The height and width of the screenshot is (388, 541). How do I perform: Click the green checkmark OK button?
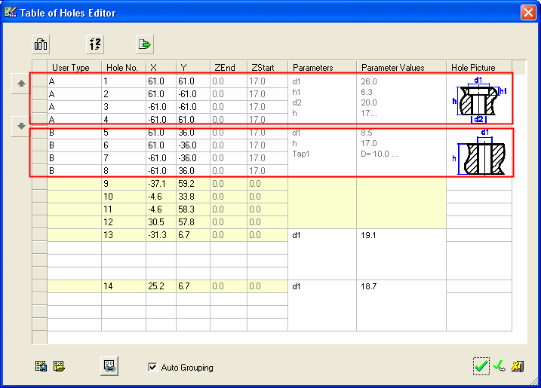[481, 366]
